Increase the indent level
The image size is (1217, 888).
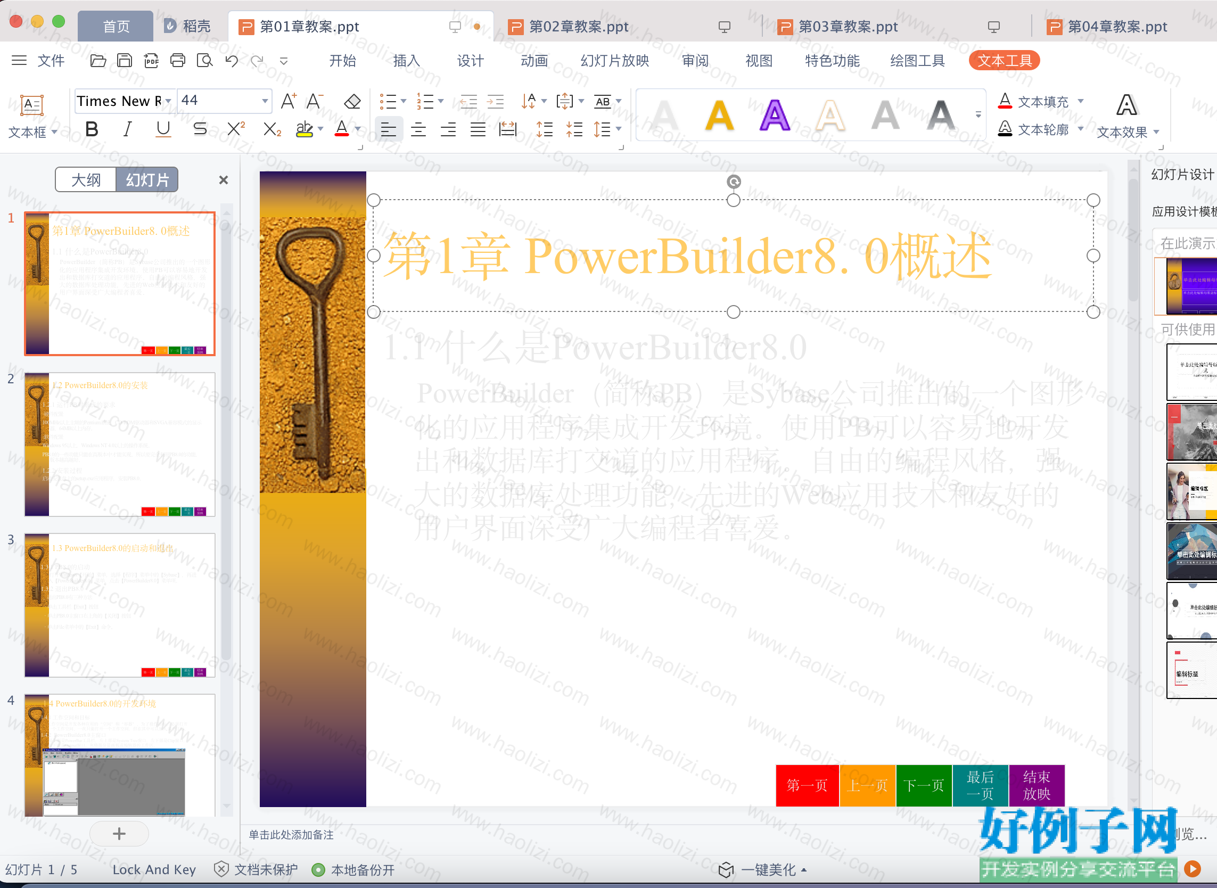tap(495, 101)
